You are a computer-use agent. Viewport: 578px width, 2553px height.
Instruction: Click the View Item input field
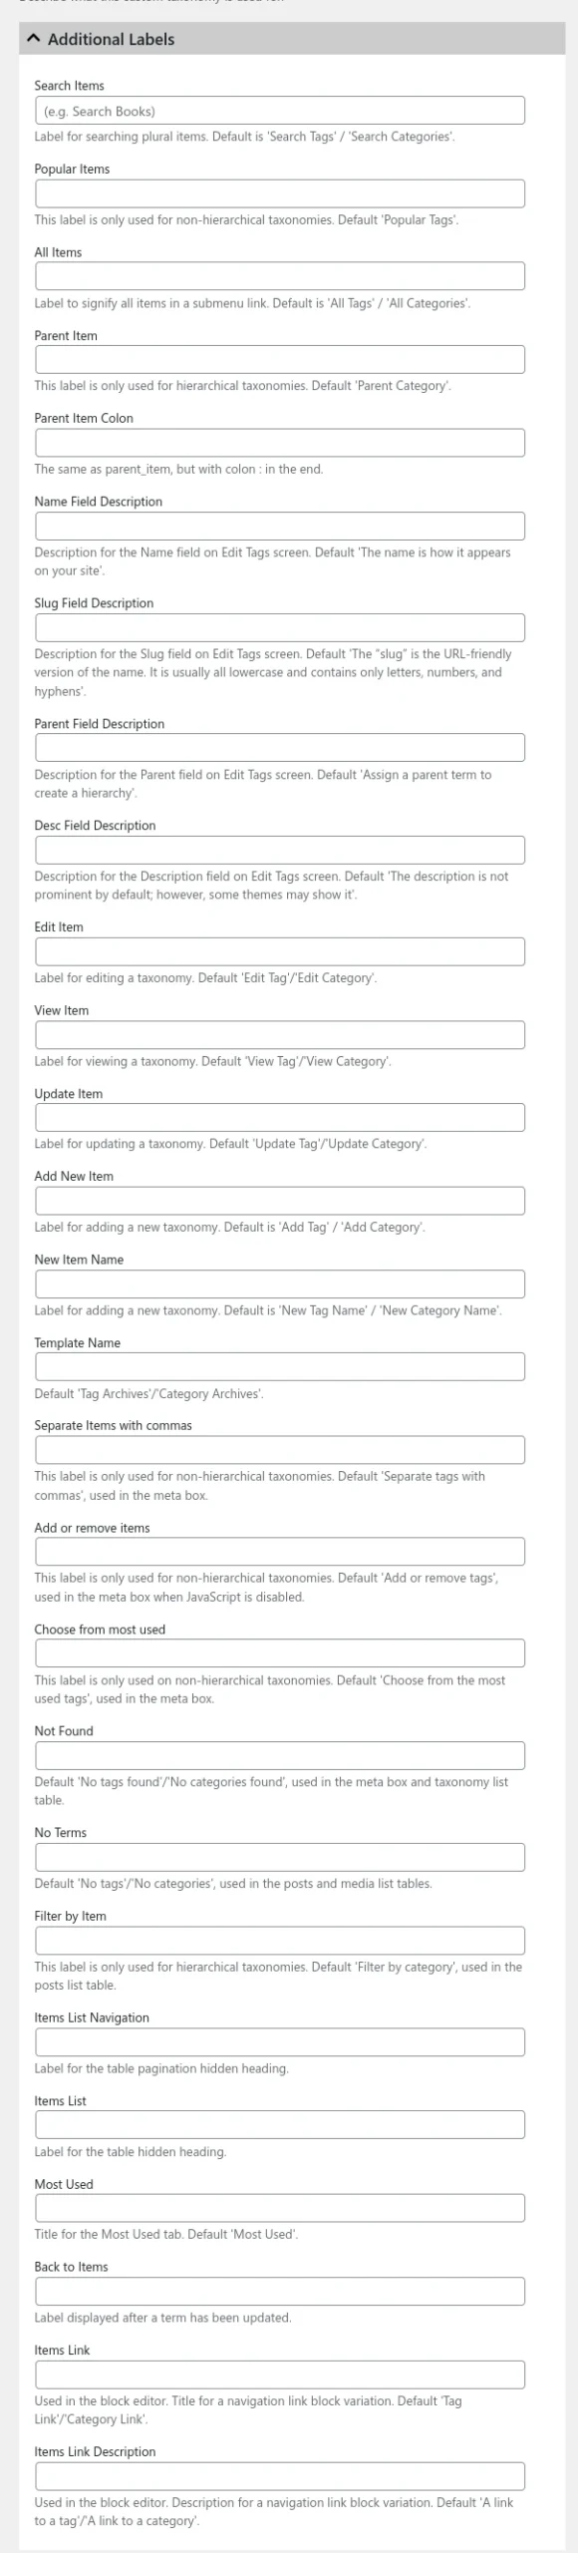click(x=280, y=1035)
